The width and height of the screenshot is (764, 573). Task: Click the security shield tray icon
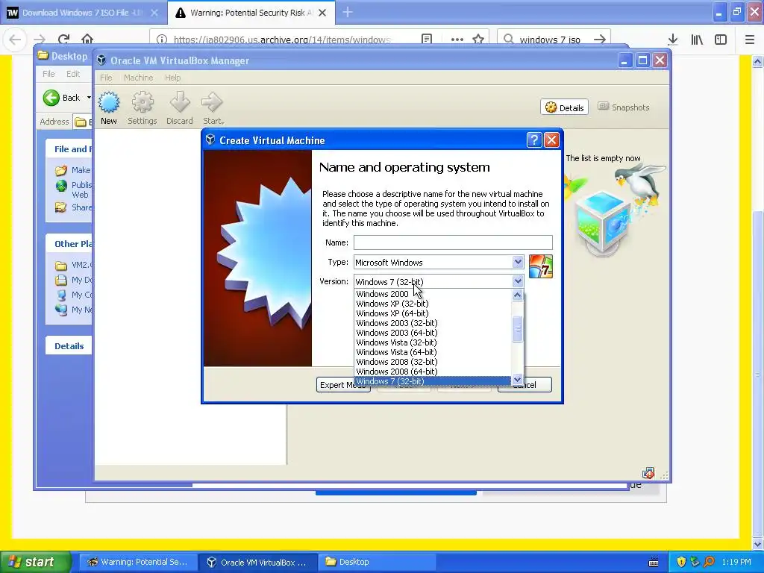(x=681, y=562)
